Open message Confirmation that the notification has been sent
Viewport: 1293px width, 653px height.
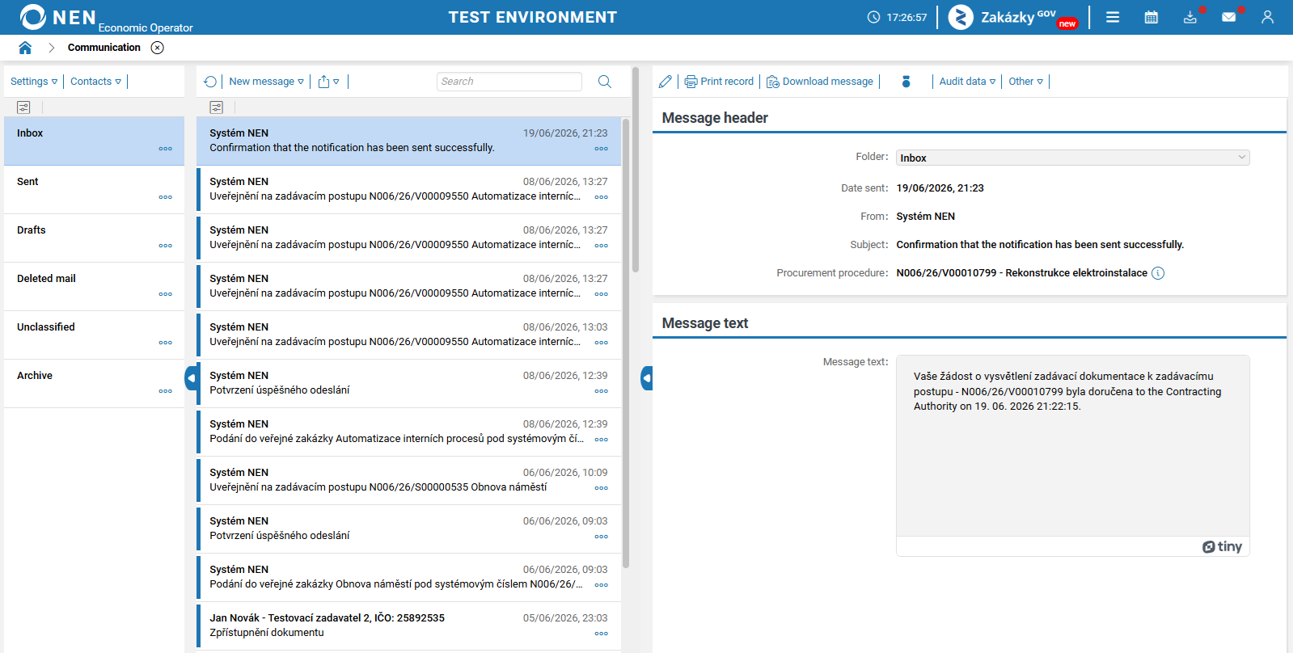pos(408,141)
